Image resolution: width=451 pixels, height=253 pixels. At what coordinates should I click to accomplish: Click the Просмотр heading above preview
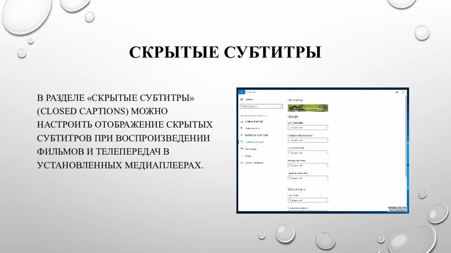pyautogui.click(x=295, y=100)
